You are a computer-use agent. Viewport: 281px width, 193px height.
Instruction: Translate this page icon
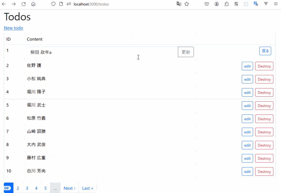click(179, 4)
